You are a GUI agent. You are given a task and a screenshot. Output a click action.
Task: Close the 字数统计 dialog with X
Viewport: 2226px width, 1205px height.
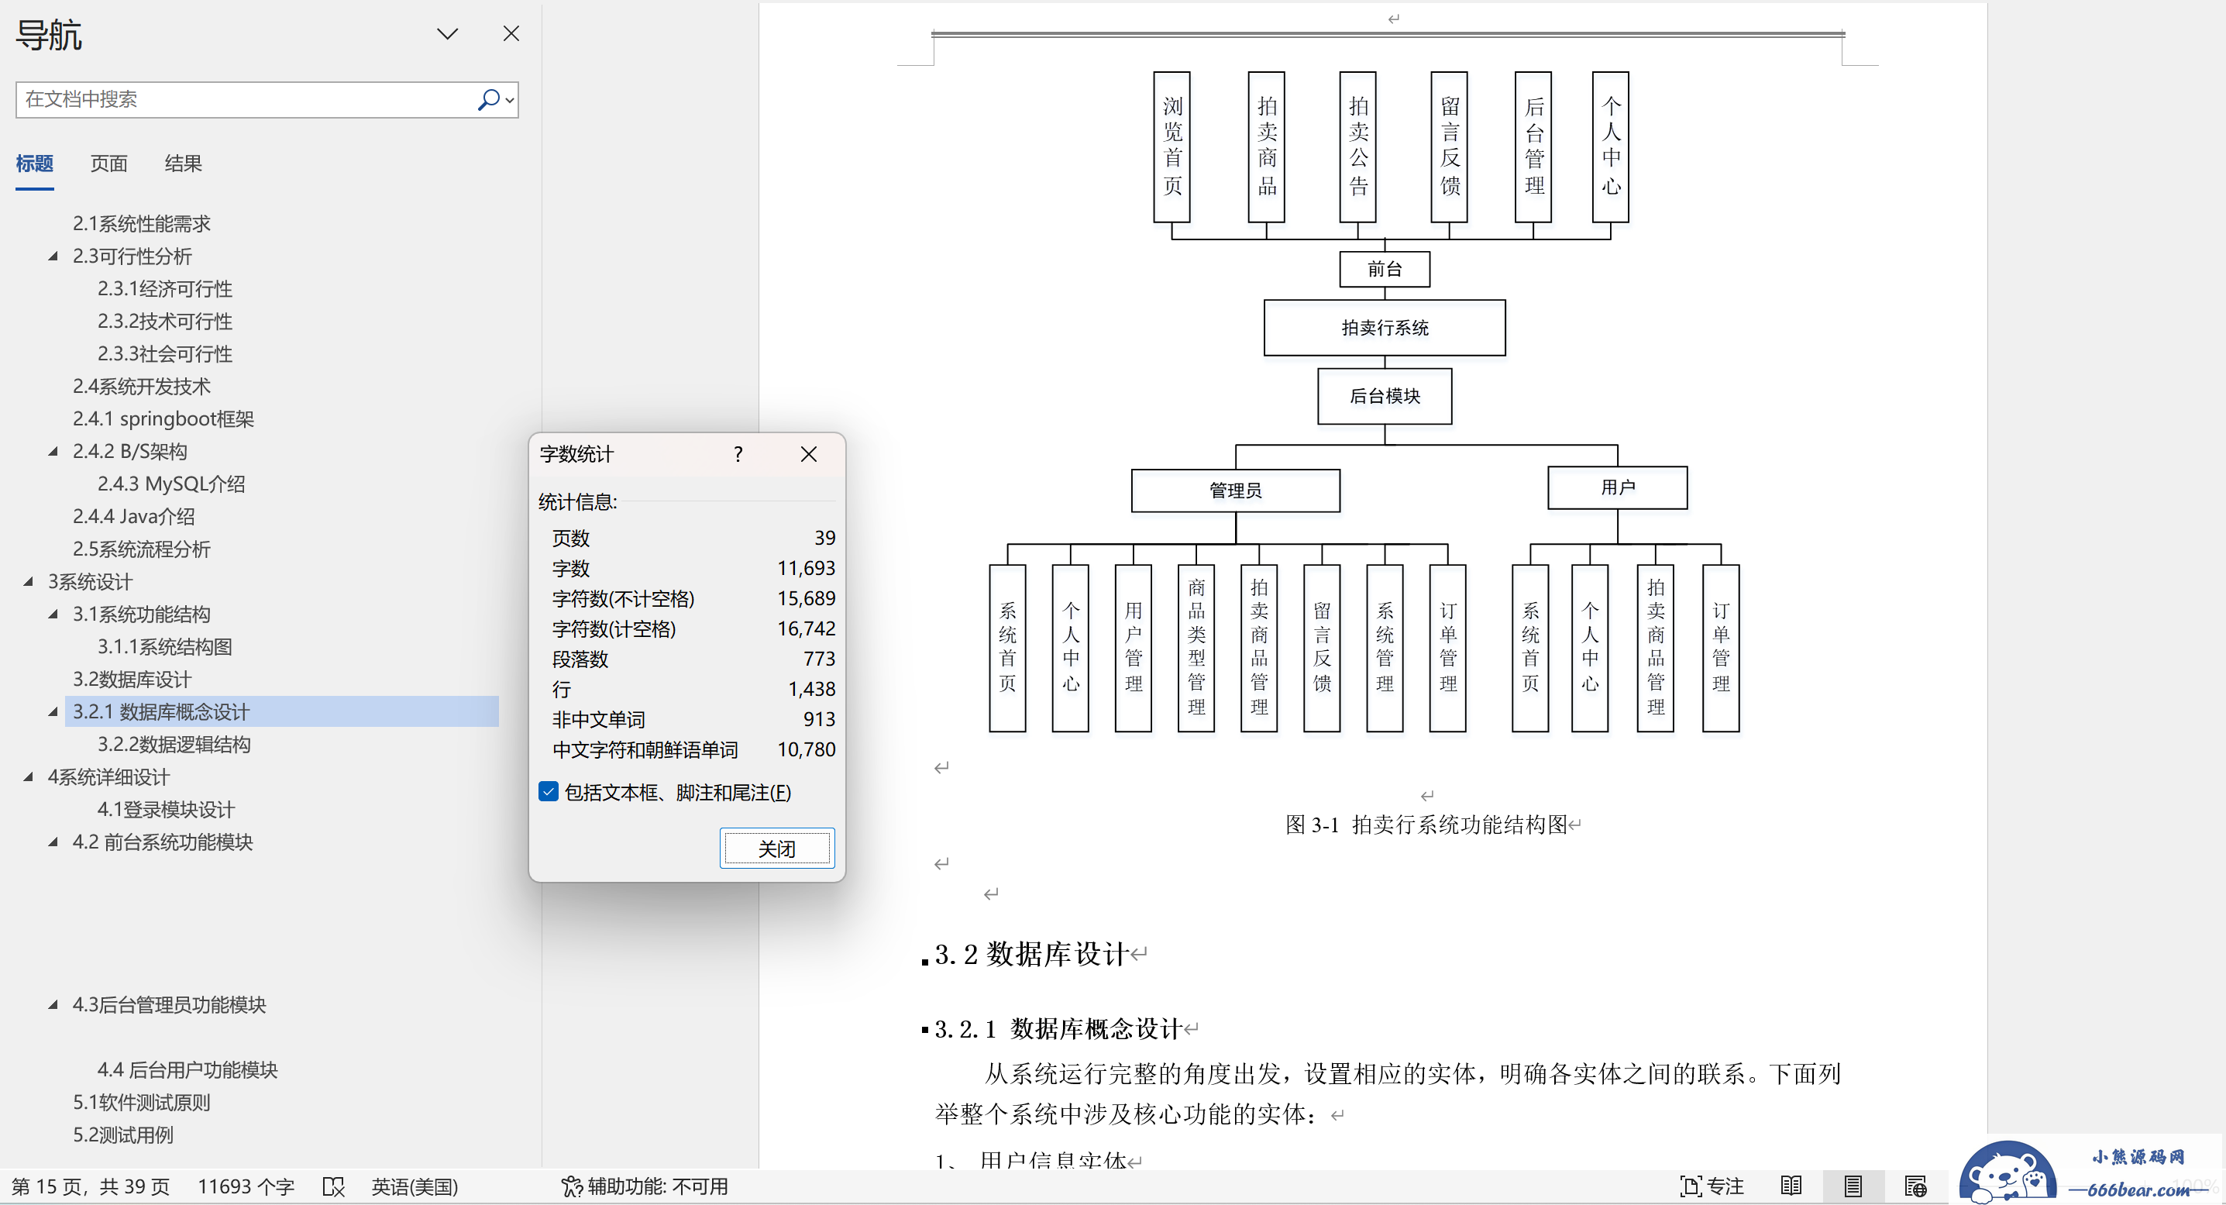coord(809,454)
